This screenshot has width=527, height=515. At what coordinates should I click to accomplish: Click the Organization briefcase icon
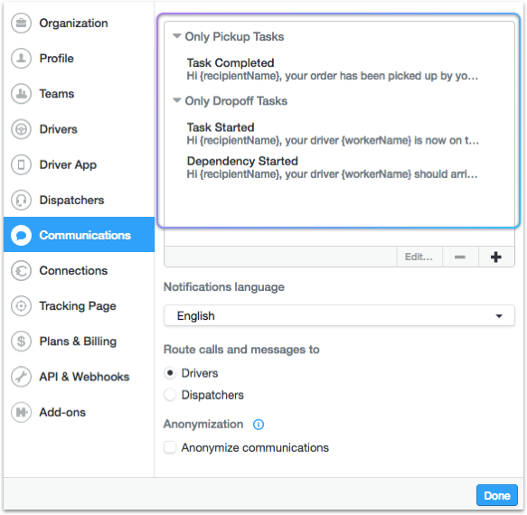click(21, 23)
